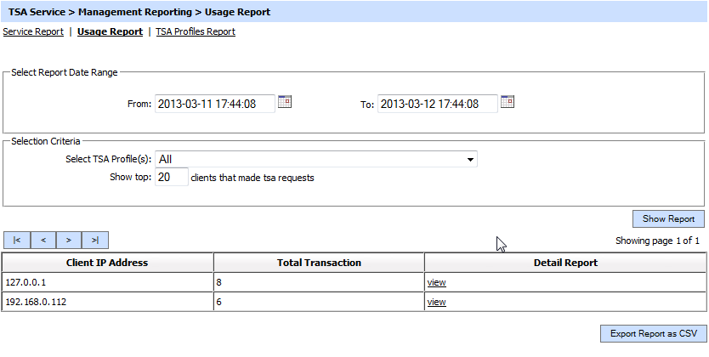View detail report for 192.168.0.112

(x=436, y=302)
